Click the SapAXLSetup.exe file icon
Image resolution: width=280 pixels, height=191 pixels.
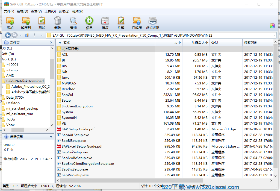(59, 135)
